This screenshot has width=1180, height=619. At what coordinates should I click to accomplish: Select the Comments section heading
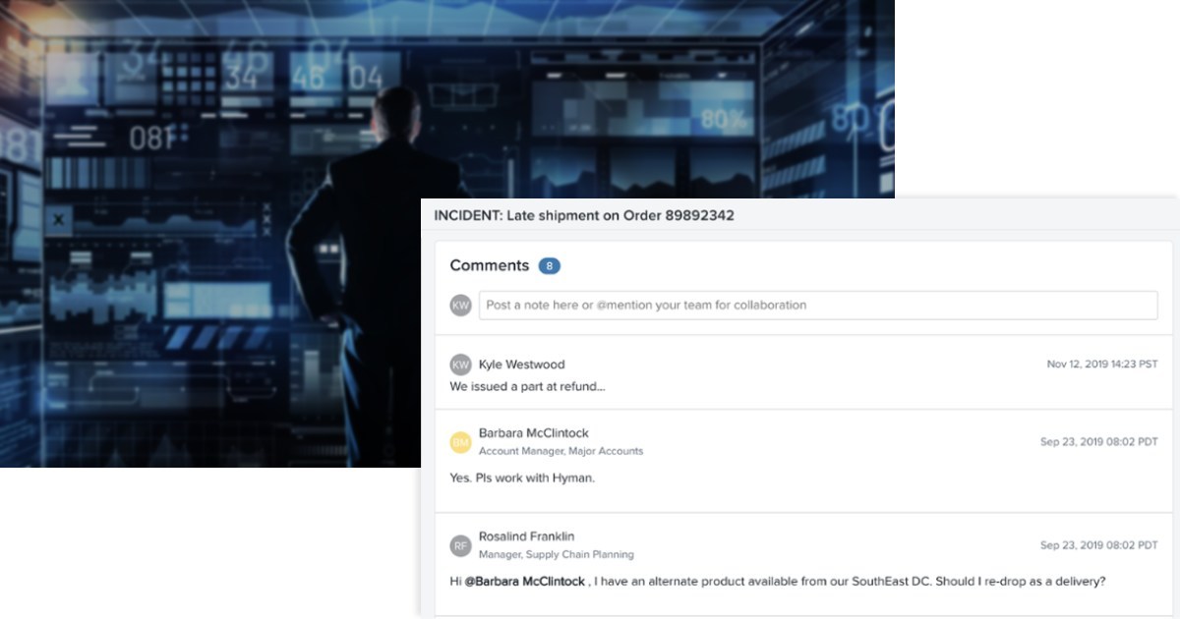click(x=490, y=265)
